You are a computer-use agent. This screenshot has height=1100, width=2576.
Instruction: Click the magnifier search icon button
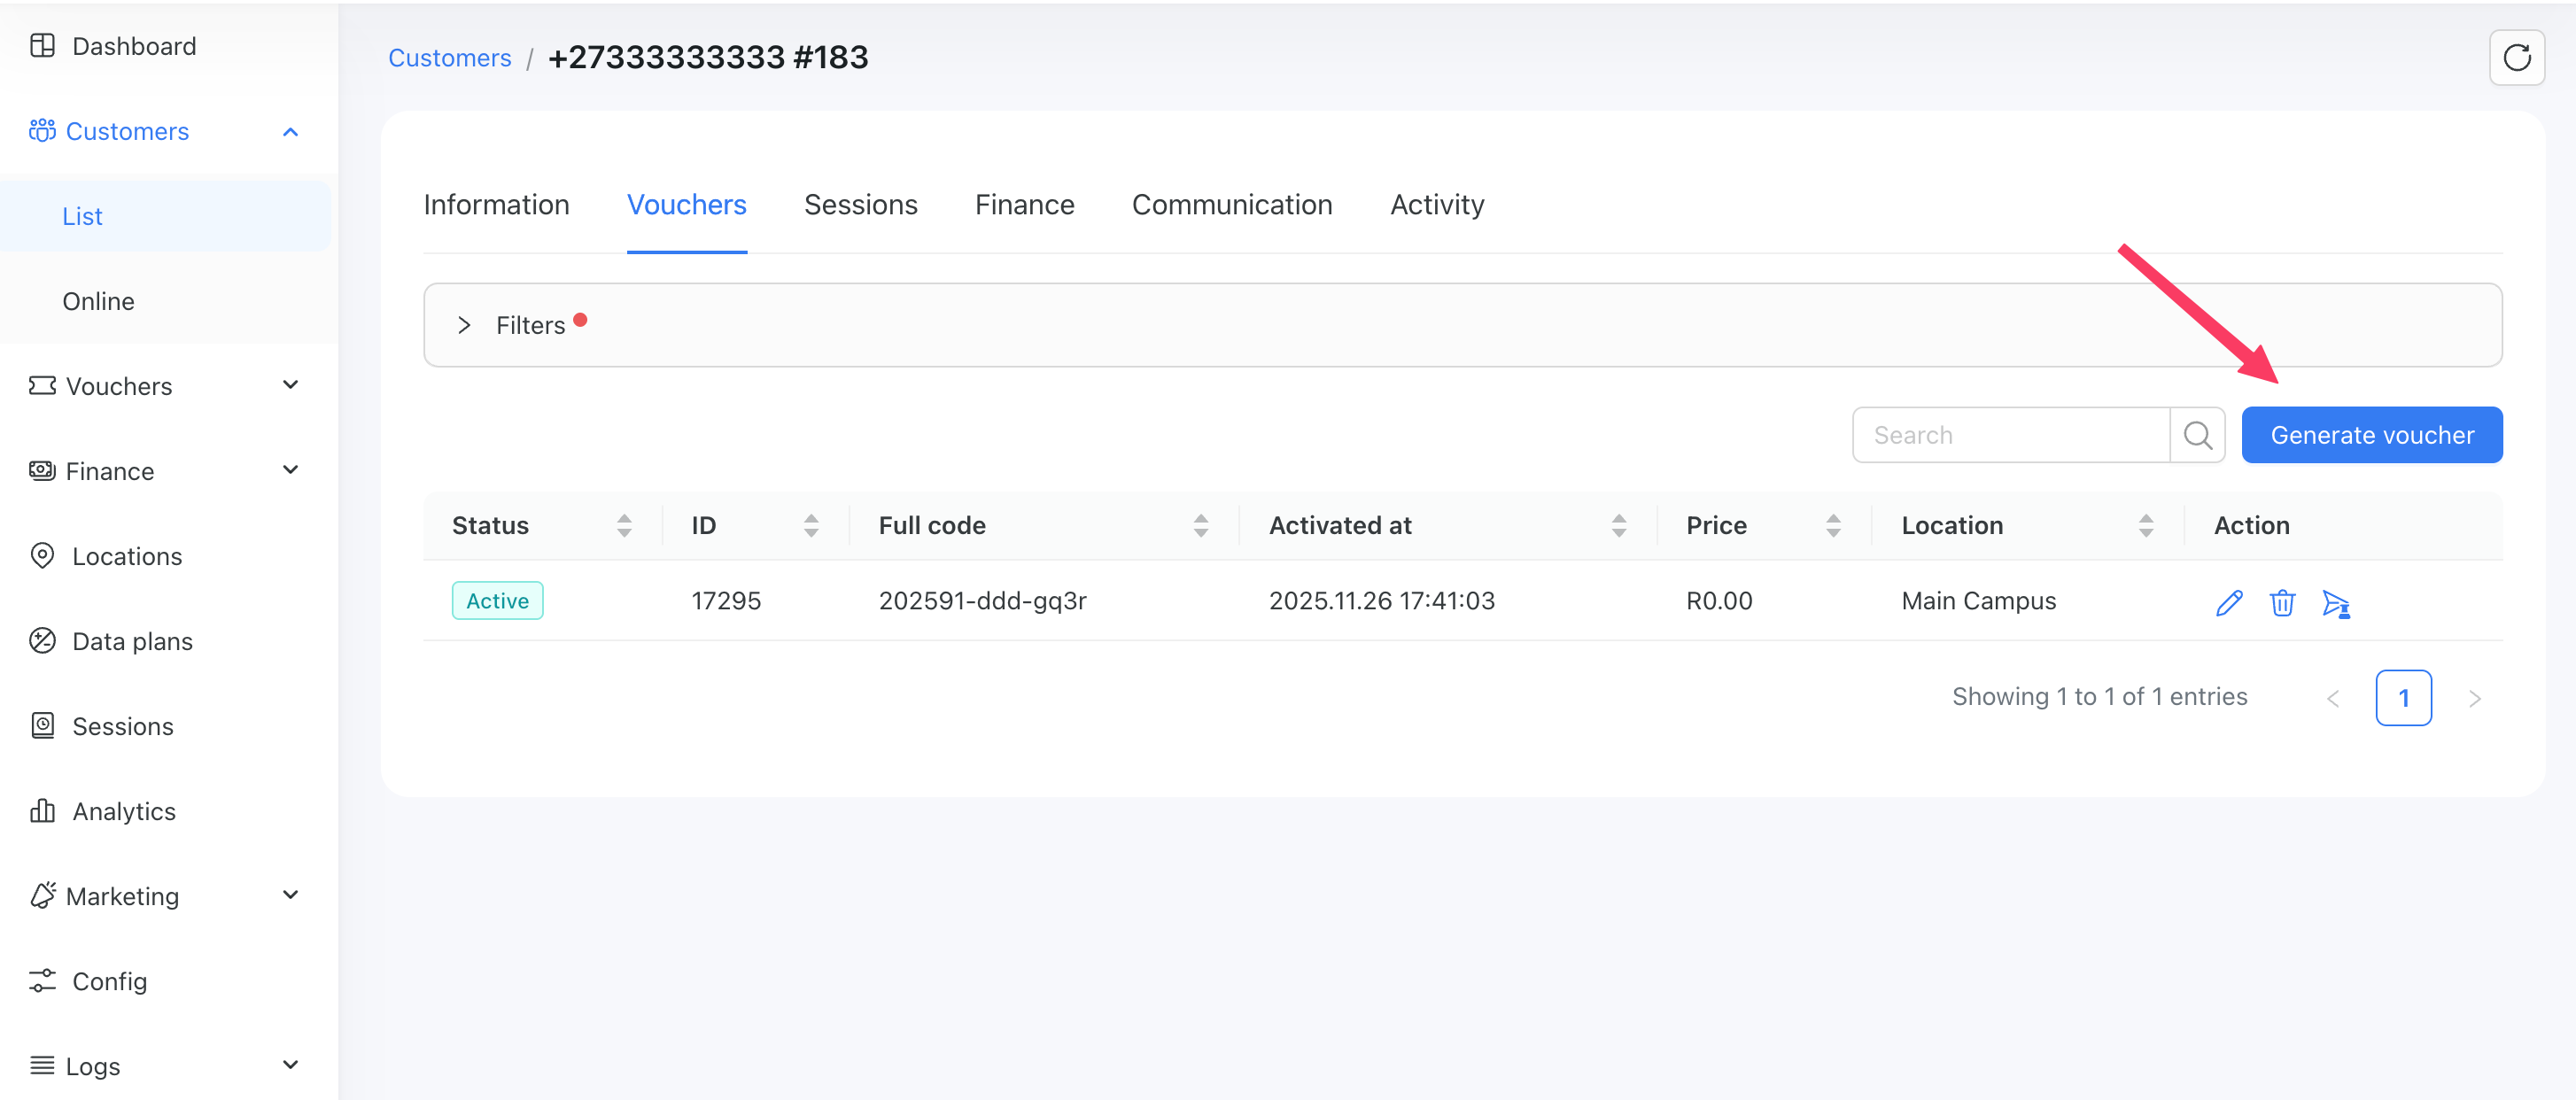[x=2197, y=435]
